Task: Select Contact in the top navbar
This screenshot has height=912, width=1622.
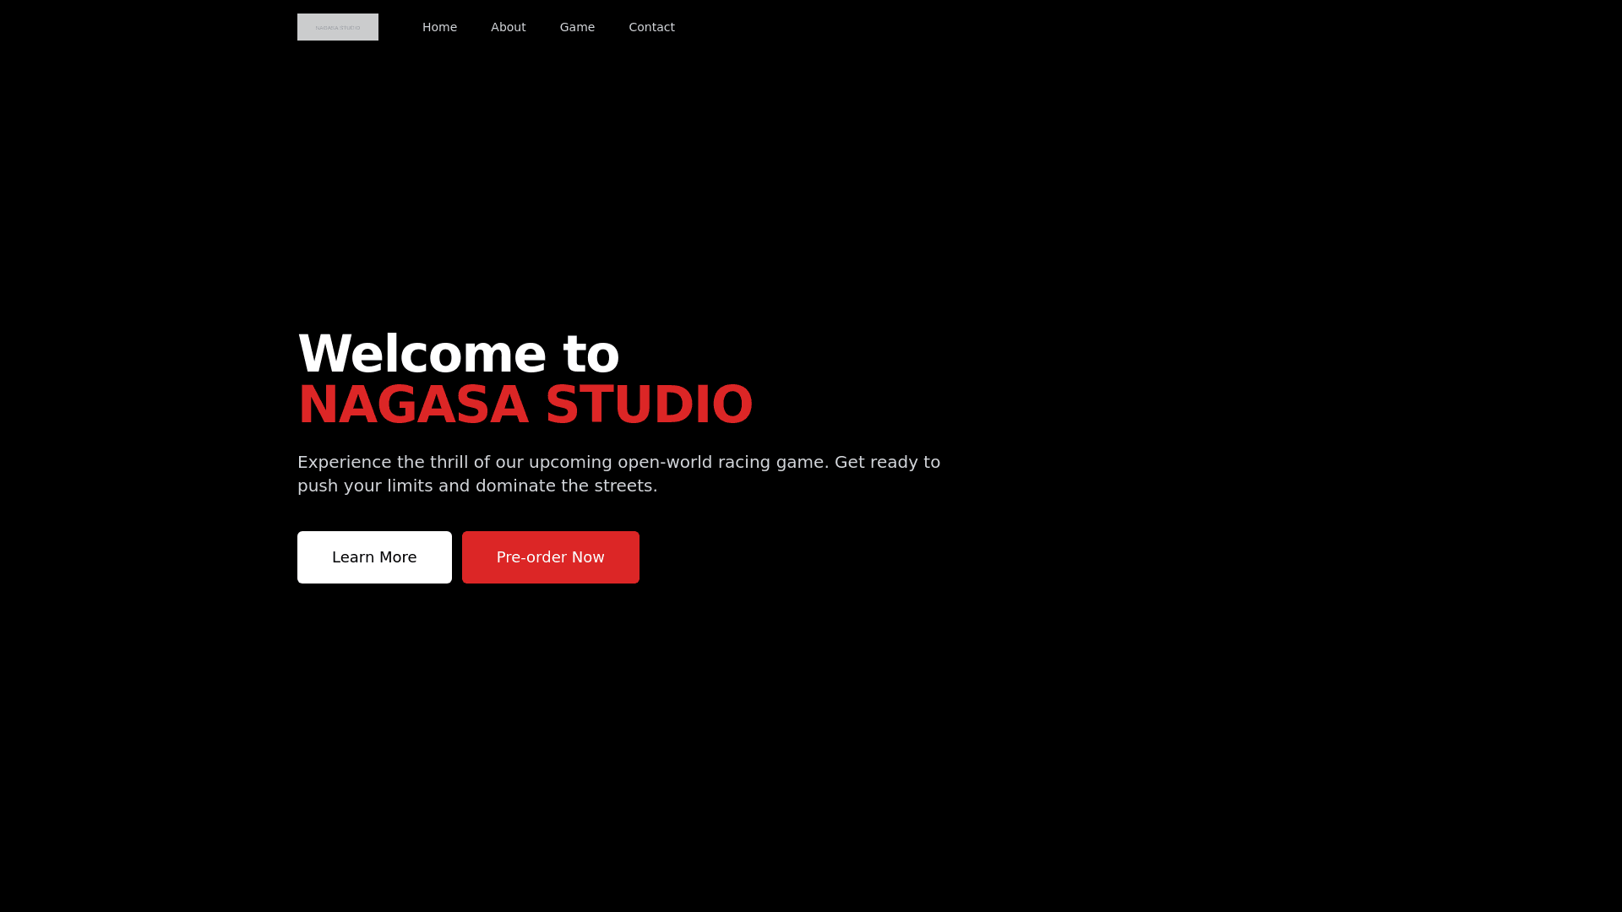Action: click(651, 27)
